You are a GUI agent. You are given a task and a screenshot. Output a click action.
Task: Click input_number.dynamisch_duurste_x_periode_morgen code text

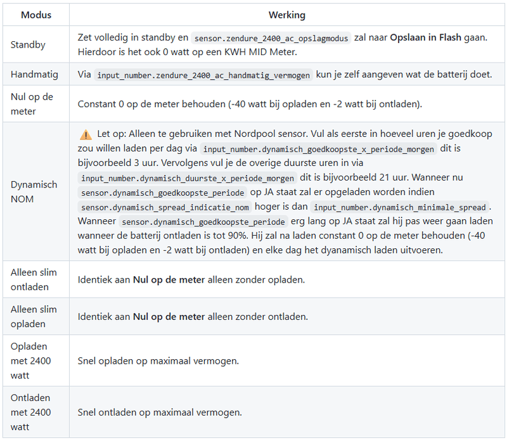[188, 179]
